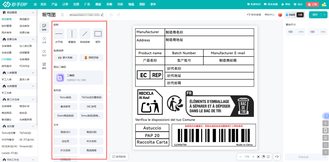This screenshot has width=329, height=162.
Task: Zoom in with the plus icon
Action: coord(253,157)
